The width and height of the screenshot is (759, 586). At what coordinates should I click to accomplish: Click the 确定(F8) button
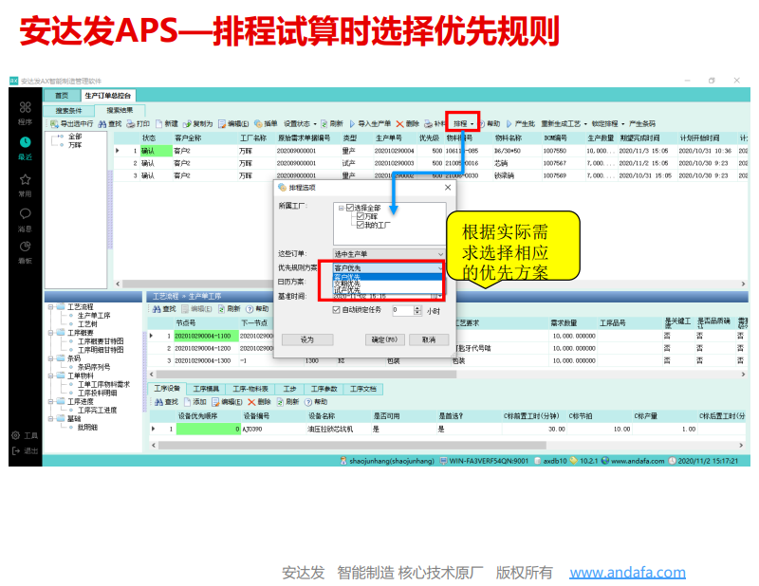click(x=385, y=340)
